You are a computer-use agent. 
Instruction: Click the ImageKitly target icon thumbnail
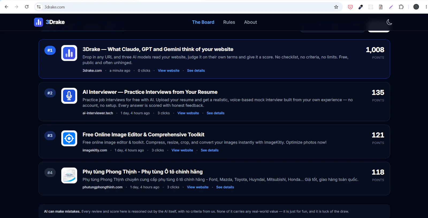69,138
